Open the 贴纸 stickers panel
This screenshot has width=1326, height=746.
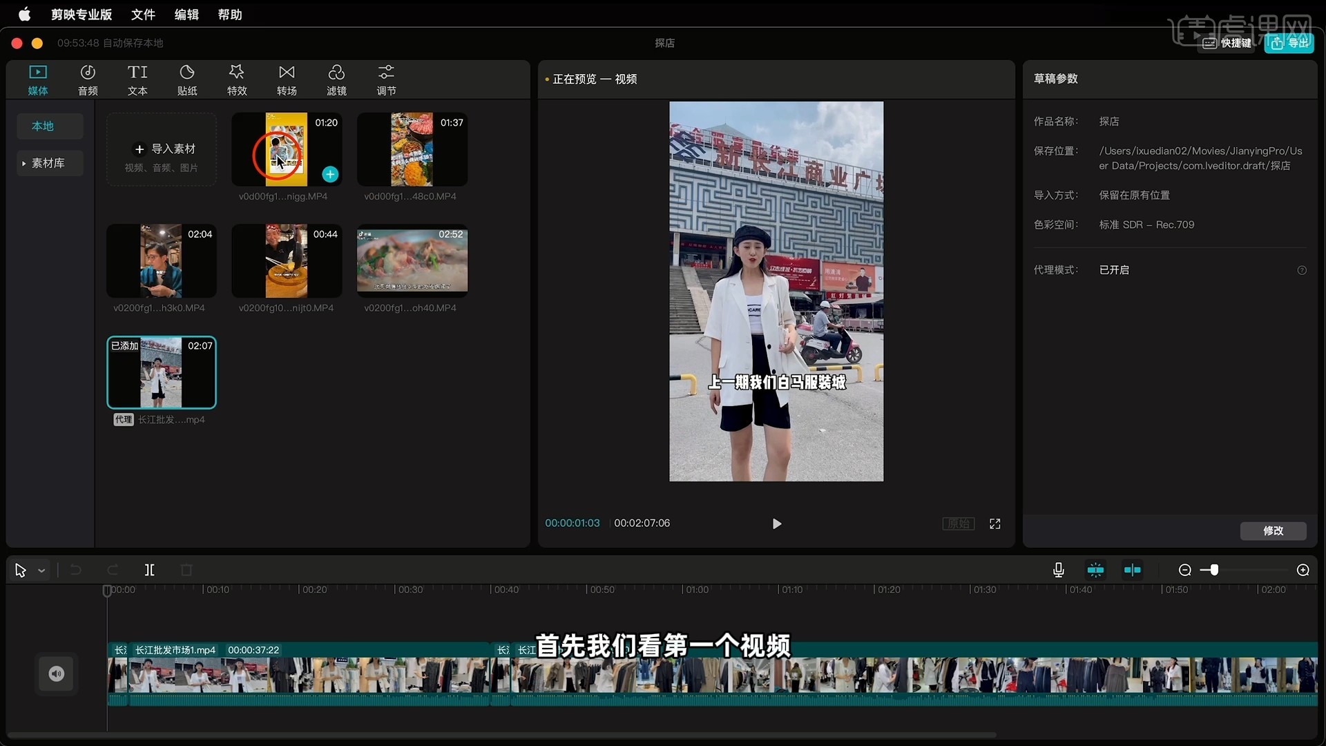[x=187, y=79]
